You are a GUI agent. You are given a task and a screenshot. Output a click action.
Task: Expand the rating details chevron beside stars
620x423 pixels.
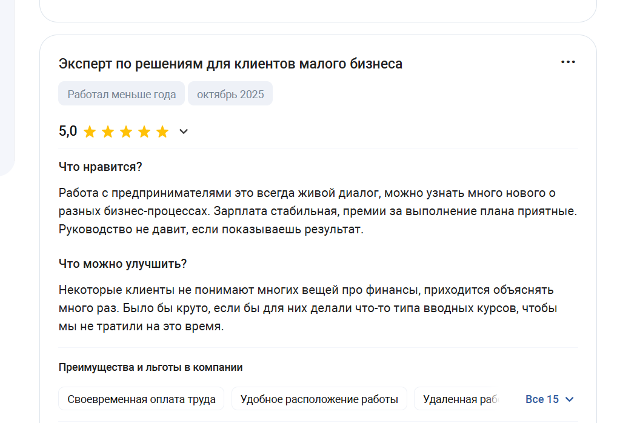point(184,132)
